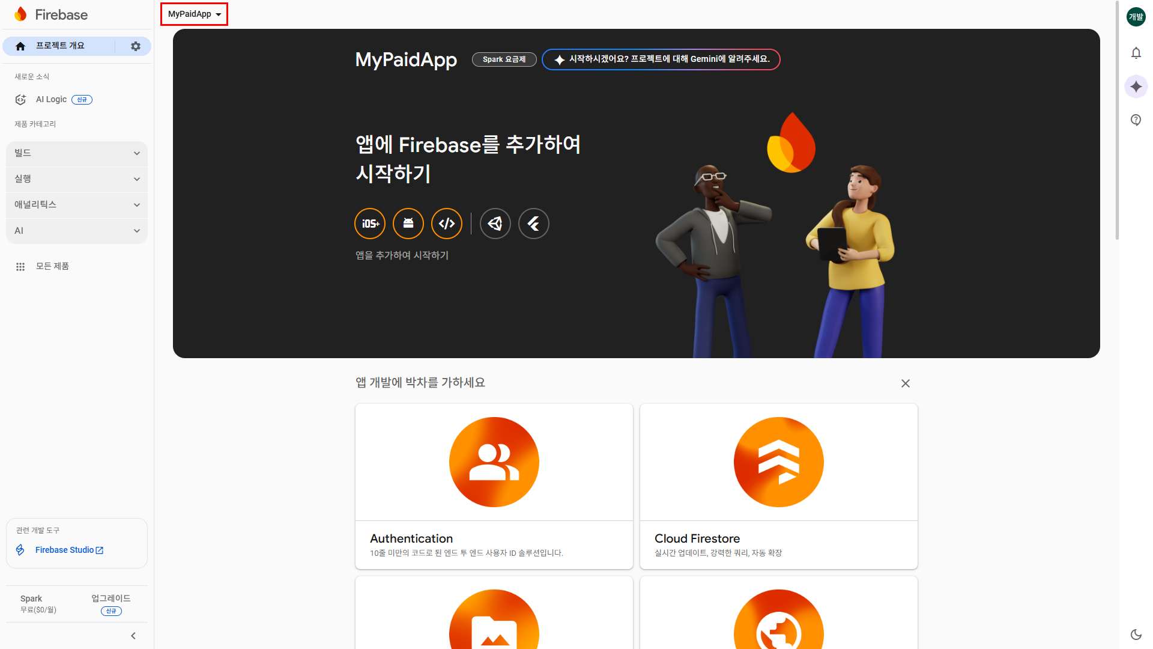Open 모든 제품 menu item
Viewport: 1153px width, 649px height.
tap(52, 266)
